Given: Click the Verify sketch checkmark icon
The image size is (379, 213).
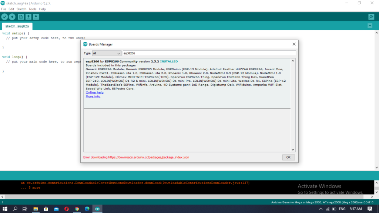Looking at the screenshot, I should tap(4, 17).
